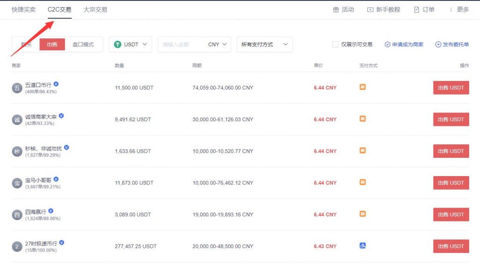Click Alipay icon in 27时极速币行 row
Viewport: 480px width, 266px height.
[x=362, y=245]
